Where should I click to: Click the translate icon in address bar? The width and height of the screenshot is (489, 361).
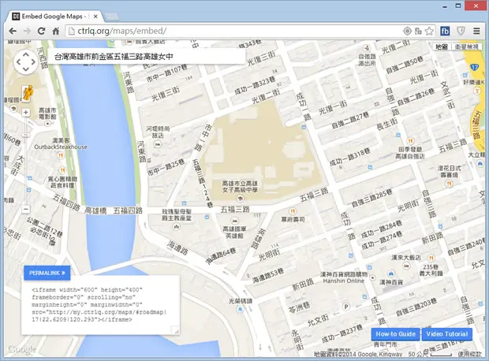tap(418, 31)
